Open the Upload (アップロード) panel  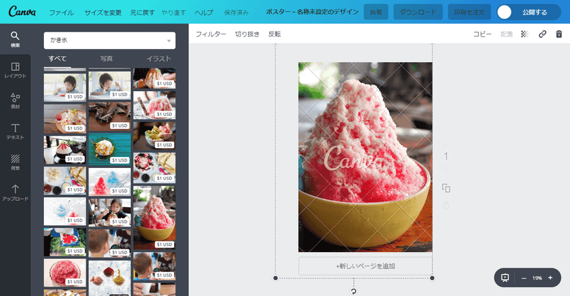[x=16, y=193]
